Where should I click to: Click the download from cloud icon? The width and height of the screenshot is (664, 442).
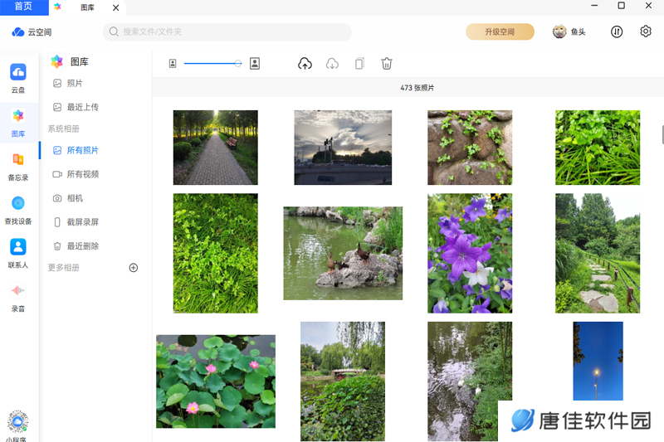332,64
